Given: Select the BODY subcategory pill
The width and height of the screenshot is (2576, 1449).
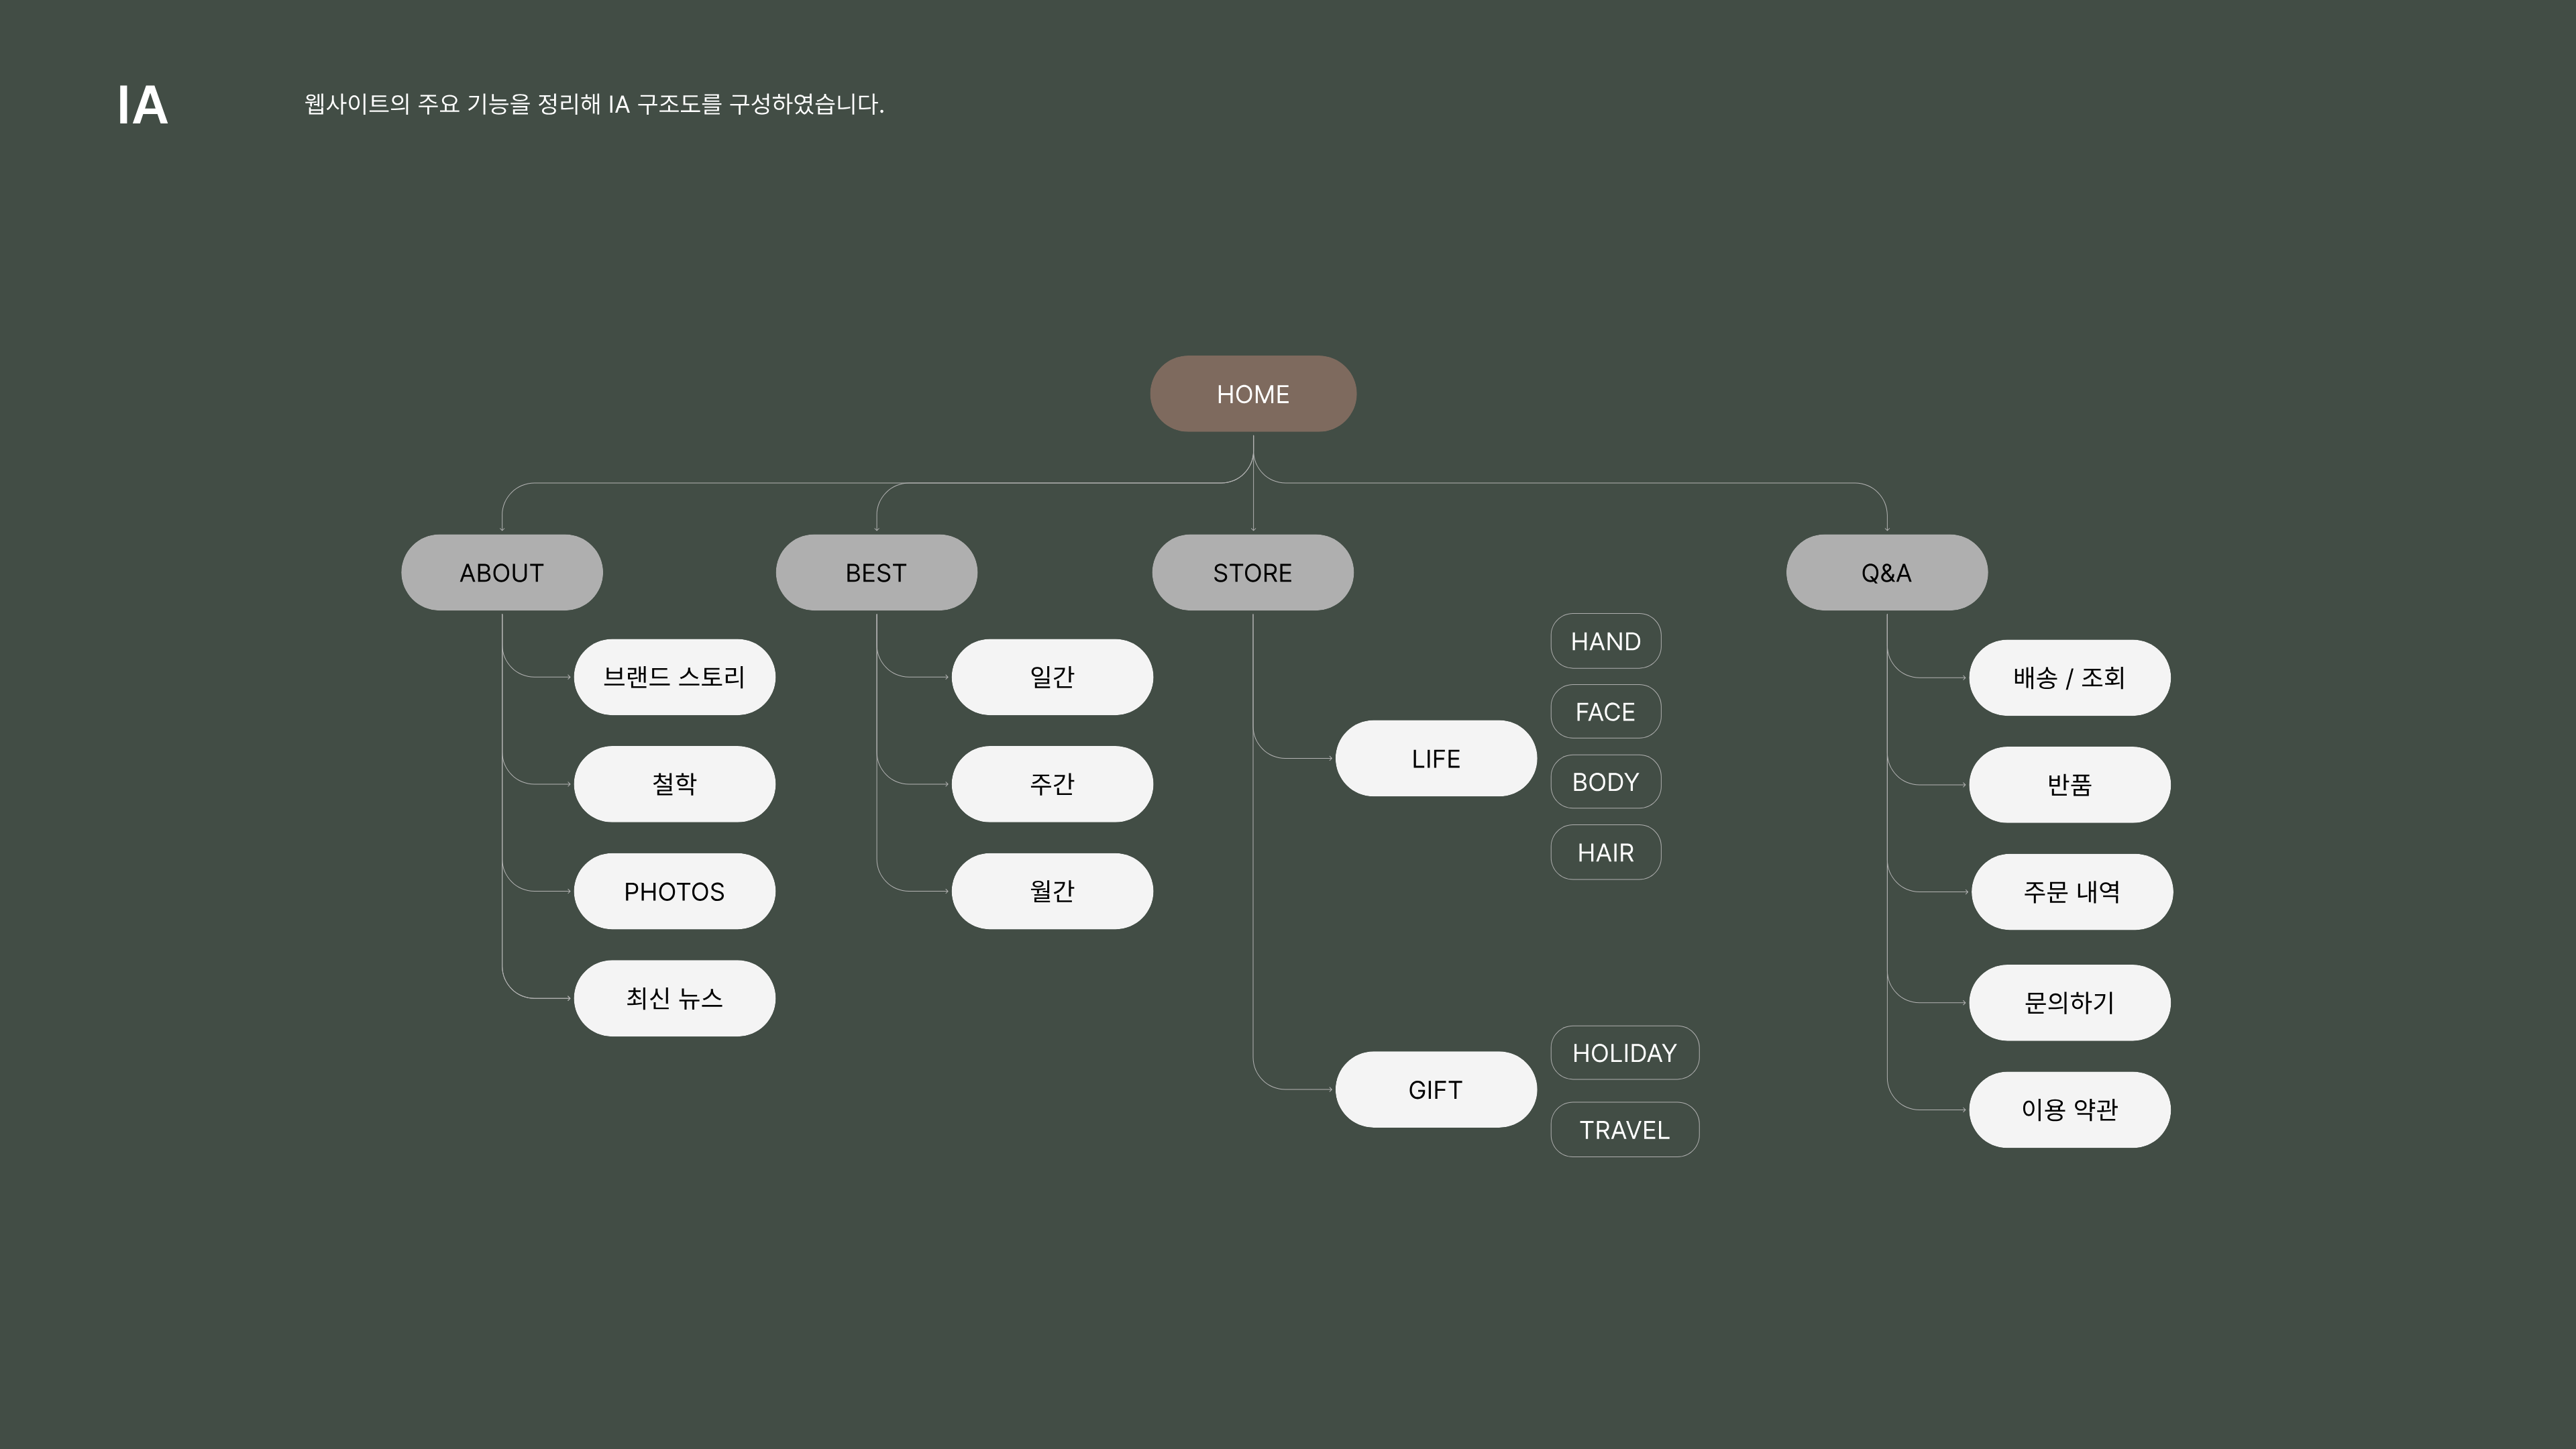Looking at the screenshot, I should pos(1606,781).
